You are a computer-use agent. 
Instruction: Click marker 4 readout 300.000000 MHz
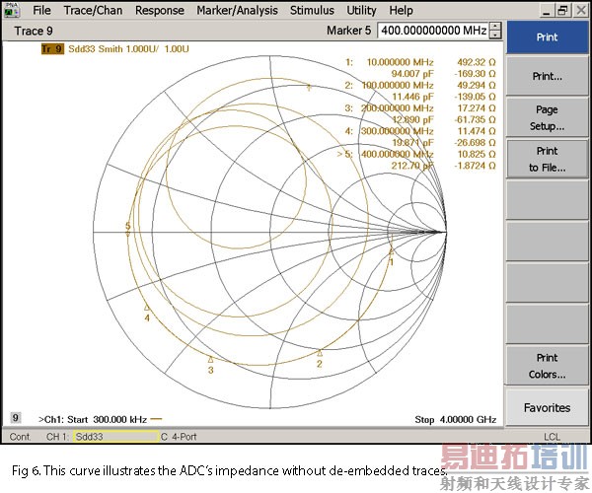398,131
